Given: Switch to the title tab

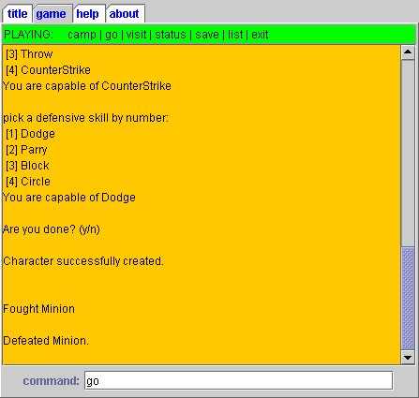Looking at the screenshot, I should point(17,14).
